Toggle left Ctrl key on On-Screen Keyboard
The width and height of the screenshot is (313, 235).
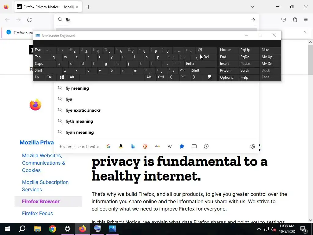point(51,77)
